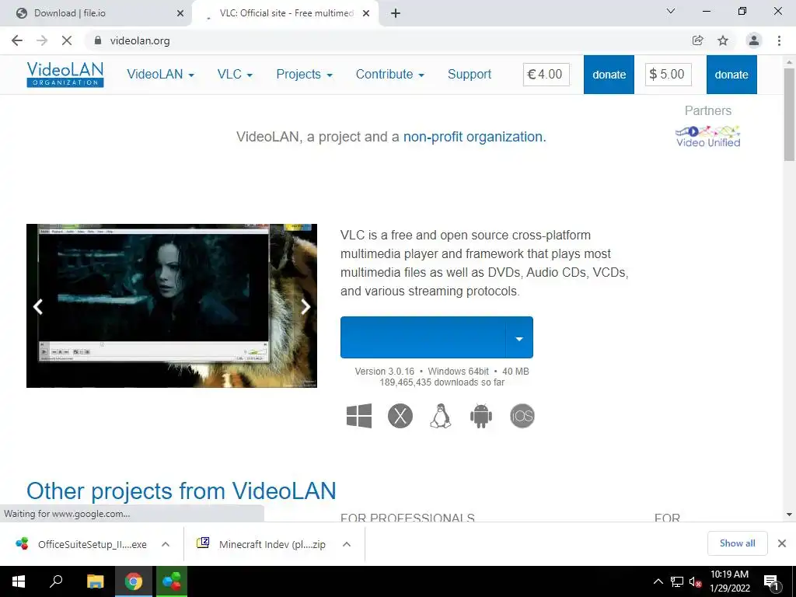The width and height of the screenshot is (796, 597).
Task: Open Chrome tab search chevron
Action: 671,11
